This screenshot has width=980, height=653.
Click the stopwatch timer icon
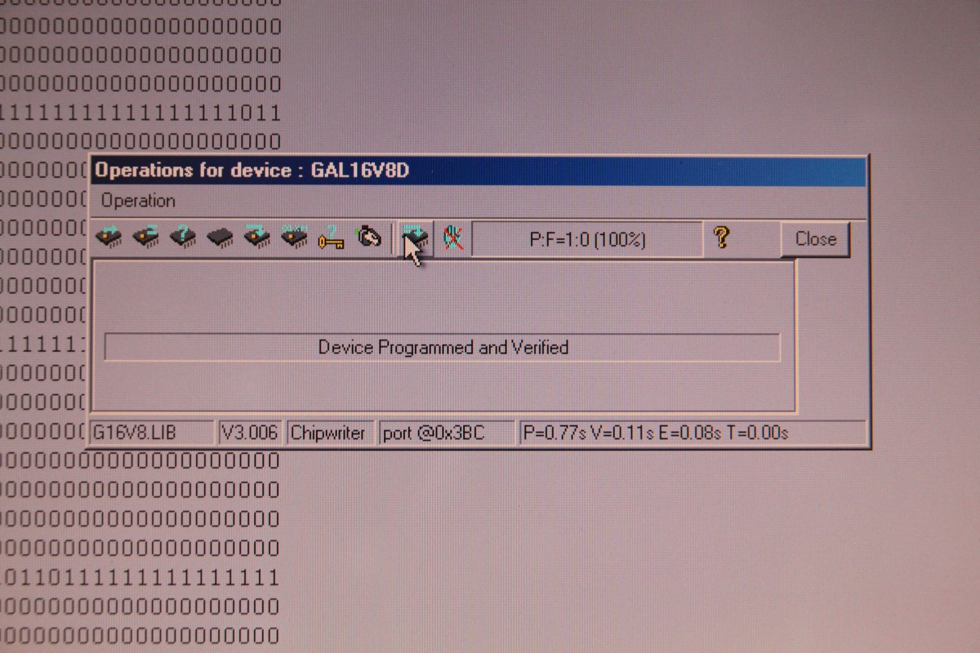pyautogui.click(x=369, y=238)
